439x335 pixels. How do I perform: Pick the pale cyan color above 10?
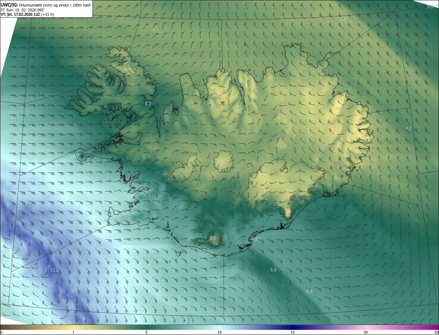(219, 327)
